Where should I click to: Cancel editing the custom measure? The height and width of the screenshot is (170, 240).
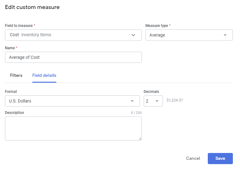(193, 158)
